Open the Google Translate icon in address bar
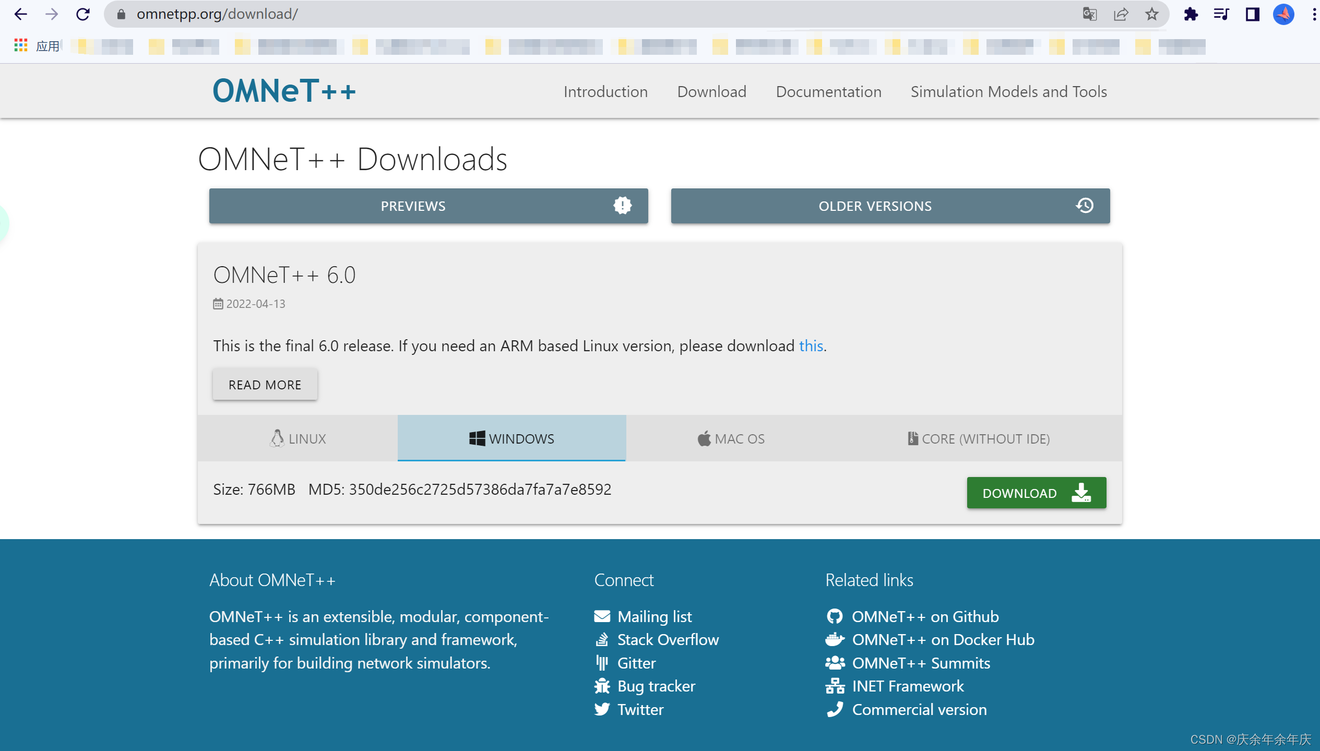Image resolution: width=1320 pixels, height=751 pixels. (1089, 14)
